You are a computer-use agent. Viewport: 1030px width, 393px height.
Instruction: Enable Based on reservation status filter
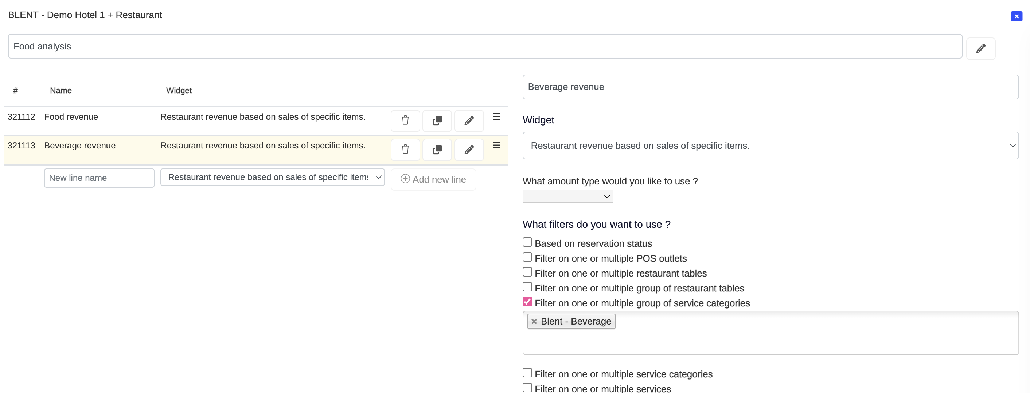click(527, 242)
